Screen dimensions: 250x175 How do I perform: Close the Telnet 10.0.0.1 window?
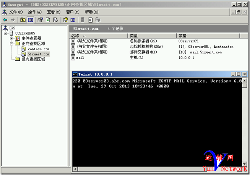[244, 74]
